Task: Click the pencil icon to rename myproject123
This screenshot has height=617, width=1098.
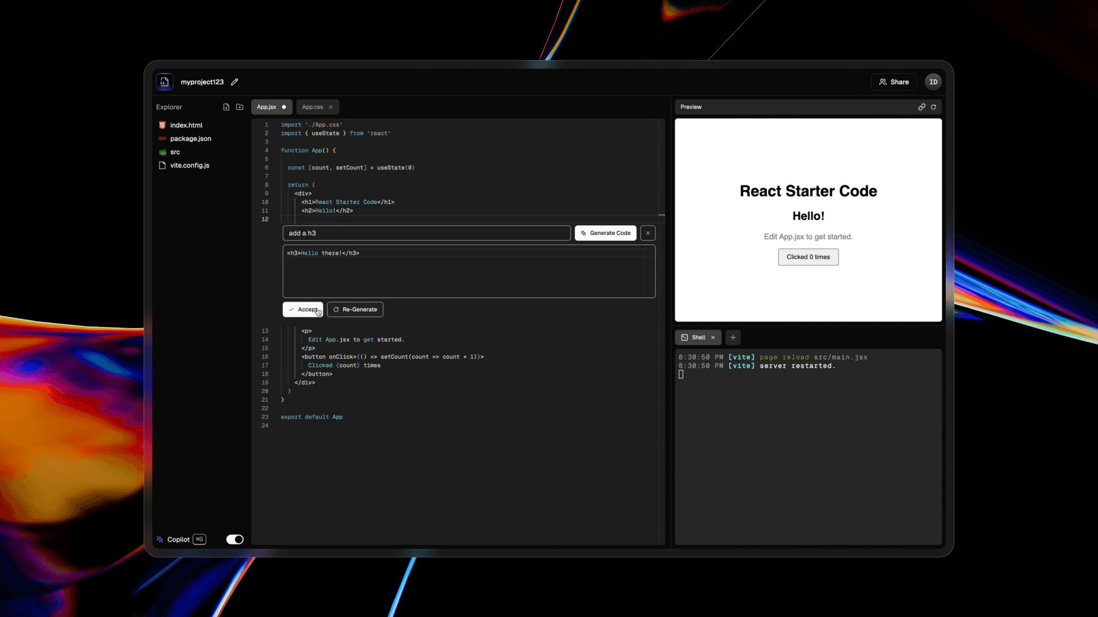Action: pyautogui.click(x=235, y=82)
